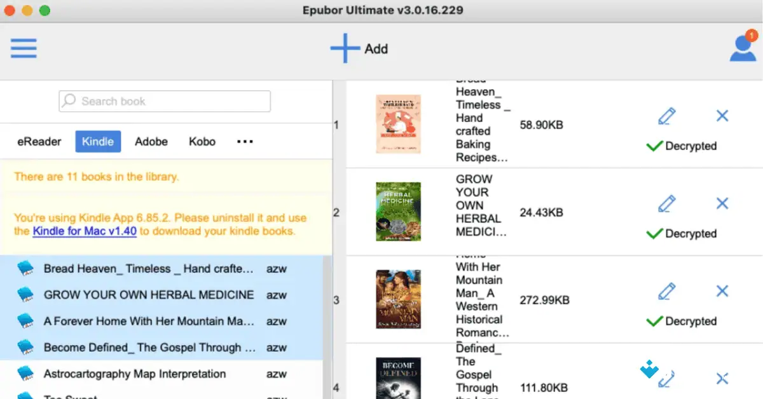763x399 pixels.
Task: Switch to the Kobo tab
Action: (202, 141)
